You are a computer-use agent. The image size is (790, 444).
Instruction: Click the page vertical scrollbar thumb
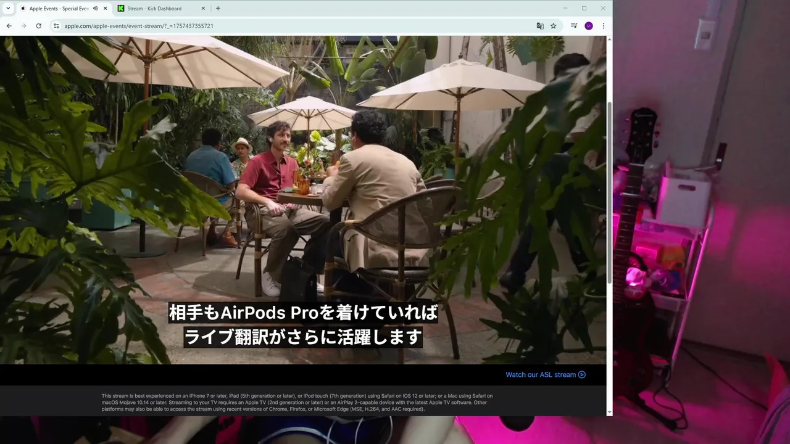610,192
